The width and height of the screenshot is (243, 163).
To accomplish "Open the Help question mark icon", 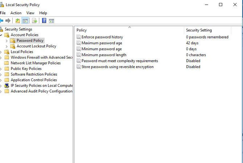I will click(44, 20).
